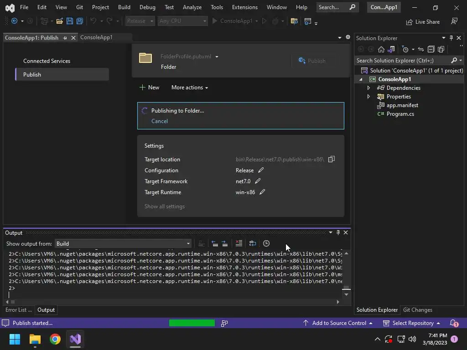Click the output timestamp clock icon
The width and height of the screenshot is (467, 350).
[x=266, y=243]
